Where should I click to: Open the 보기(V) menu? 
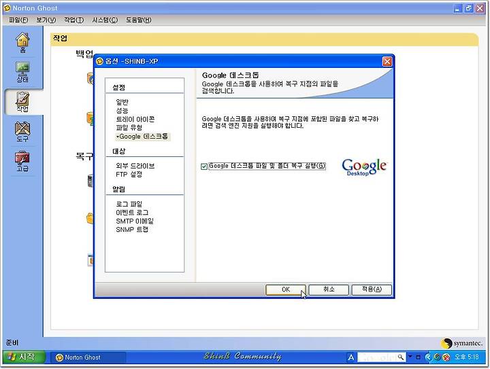pyautogui.click(x=46, y=20)
